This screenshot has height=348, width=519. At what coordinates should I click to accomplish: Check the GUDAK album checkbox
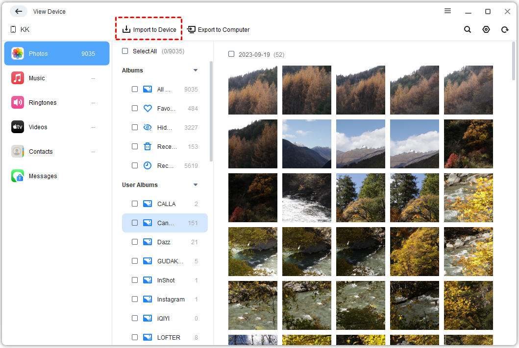pos(135,261)
